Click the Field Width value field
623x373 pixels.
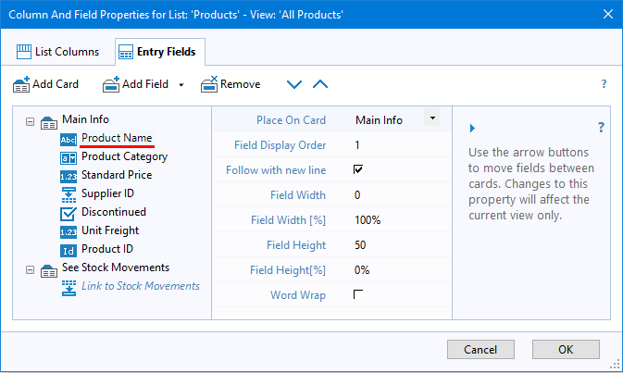tap(398, 195)
